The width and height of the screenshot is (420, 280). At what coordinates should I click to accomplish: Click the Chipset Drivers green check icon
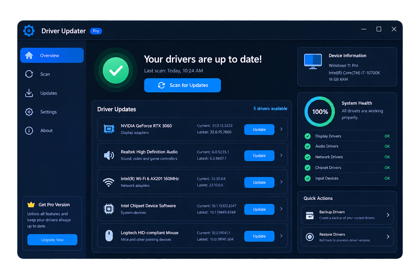308,168
